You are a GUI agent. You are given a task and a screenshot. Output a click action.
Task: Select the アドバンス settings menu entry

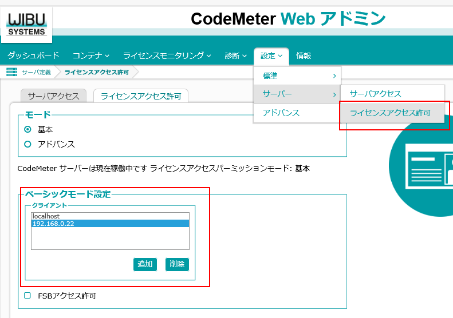pos(297,113)
